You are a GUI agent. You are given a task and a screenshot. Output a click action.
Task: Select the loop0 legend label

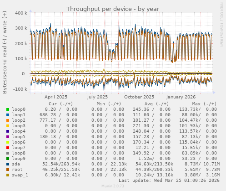pyautogui.click(x=19, y=109)
